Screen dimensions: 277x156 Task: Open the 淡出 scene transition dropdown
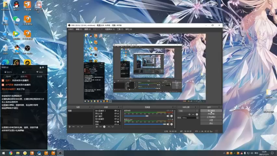click(x=188, y=111)
